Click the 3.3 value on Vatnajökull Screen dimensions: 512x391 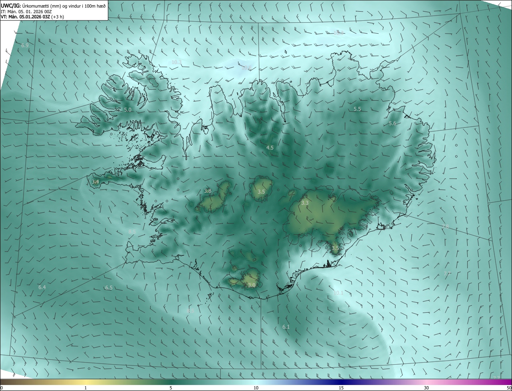(x=305, y=203)
